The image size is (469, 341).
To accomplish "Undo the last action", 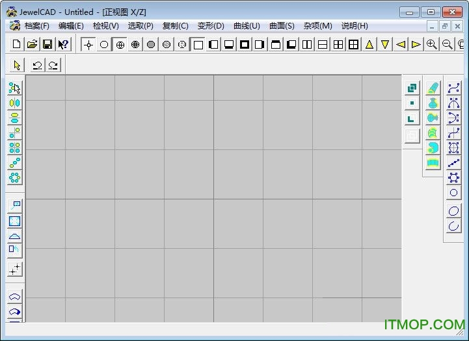I will point(38,65).
